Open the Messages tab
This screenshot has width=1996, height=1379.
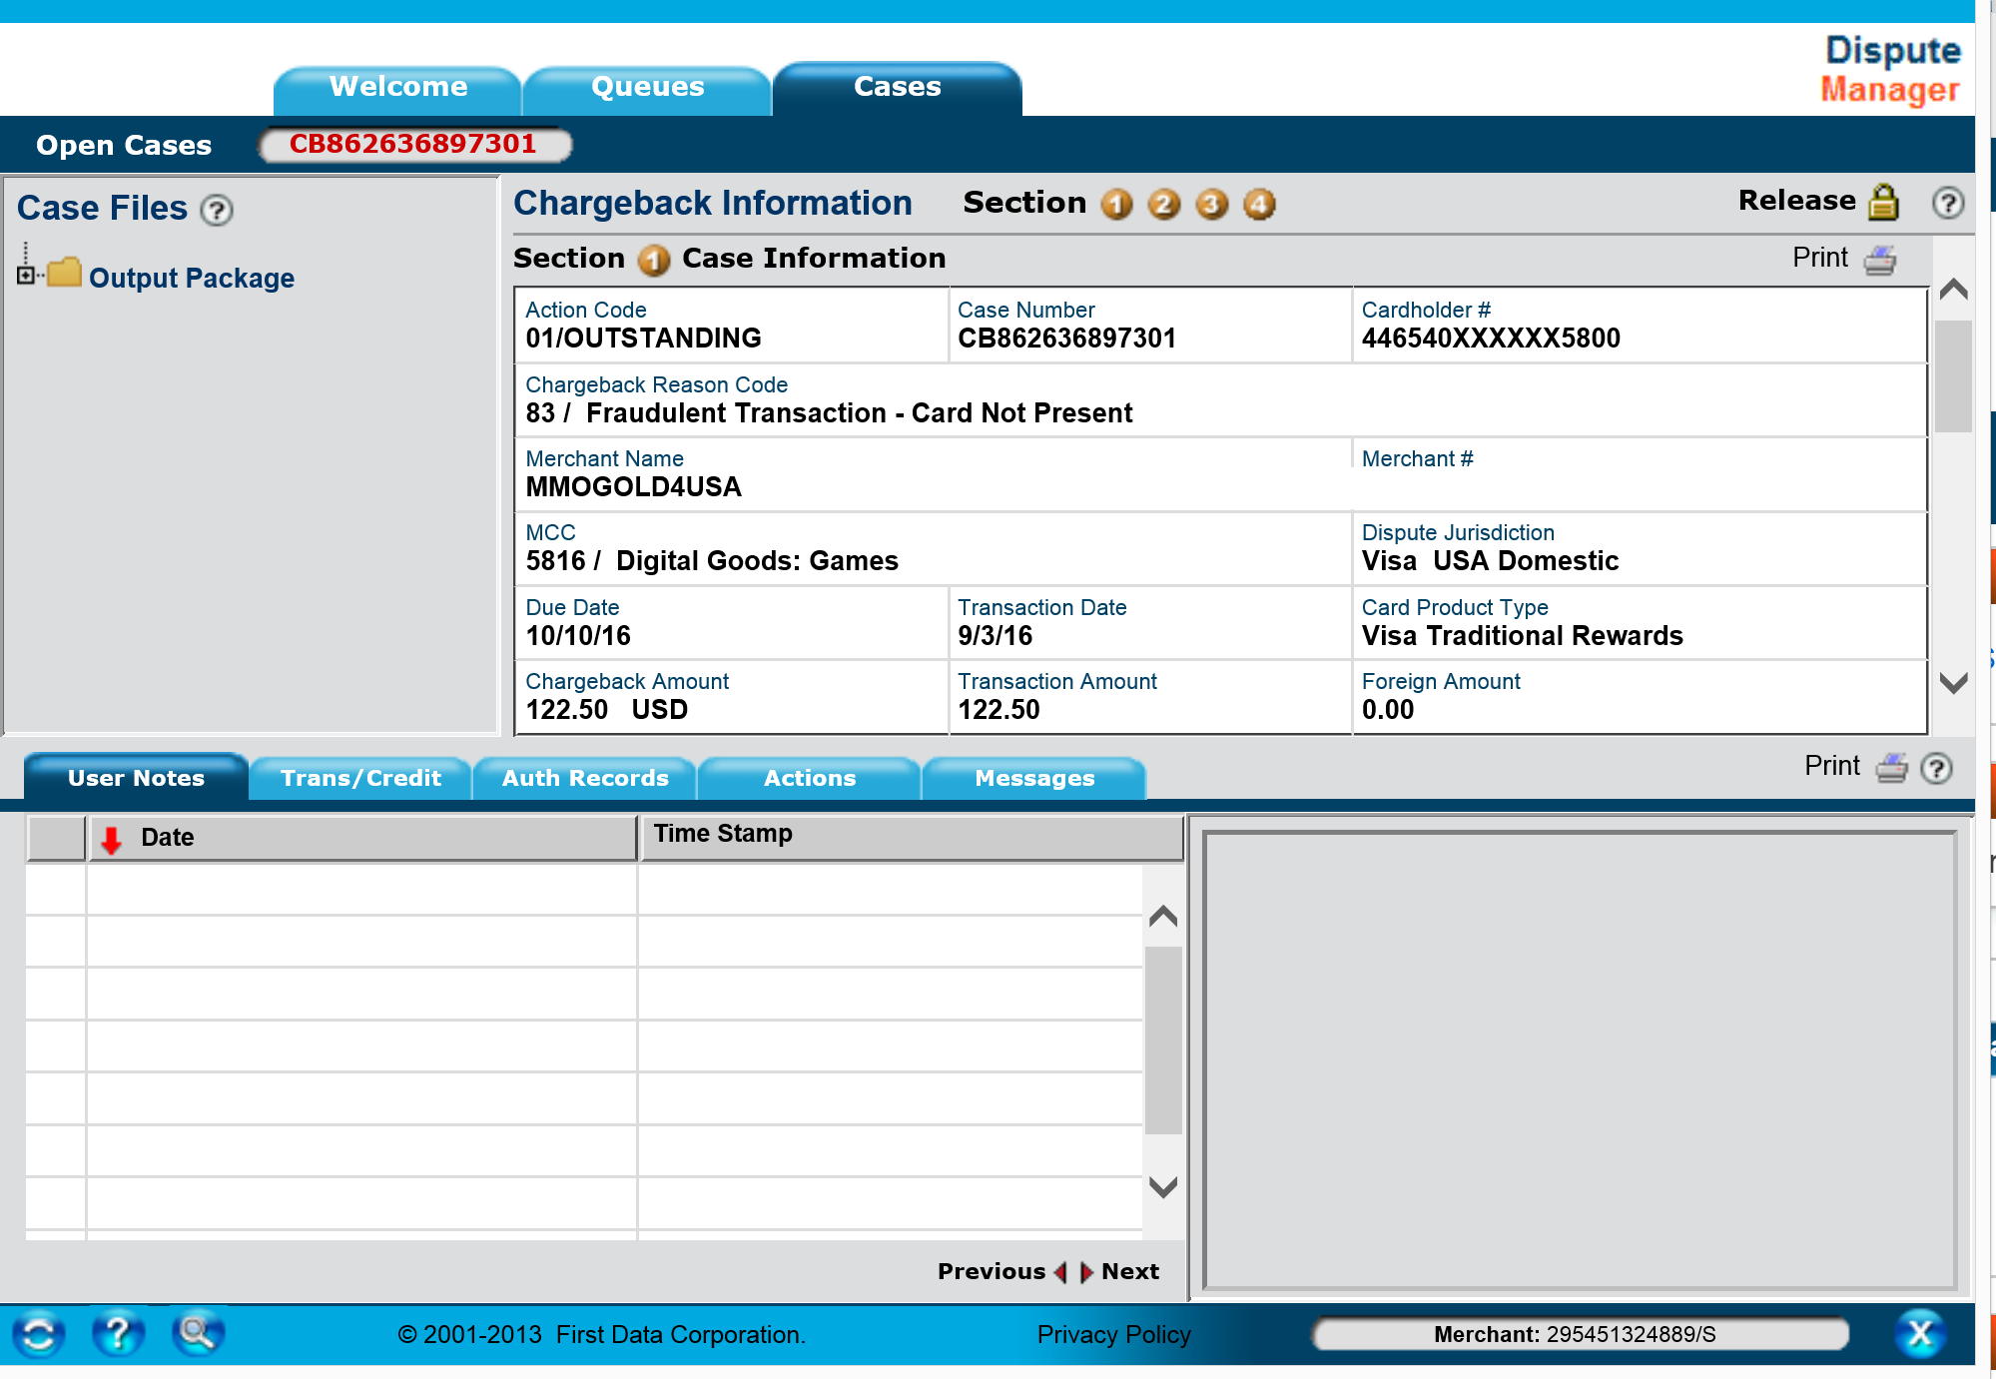(x=1034, y=779)
